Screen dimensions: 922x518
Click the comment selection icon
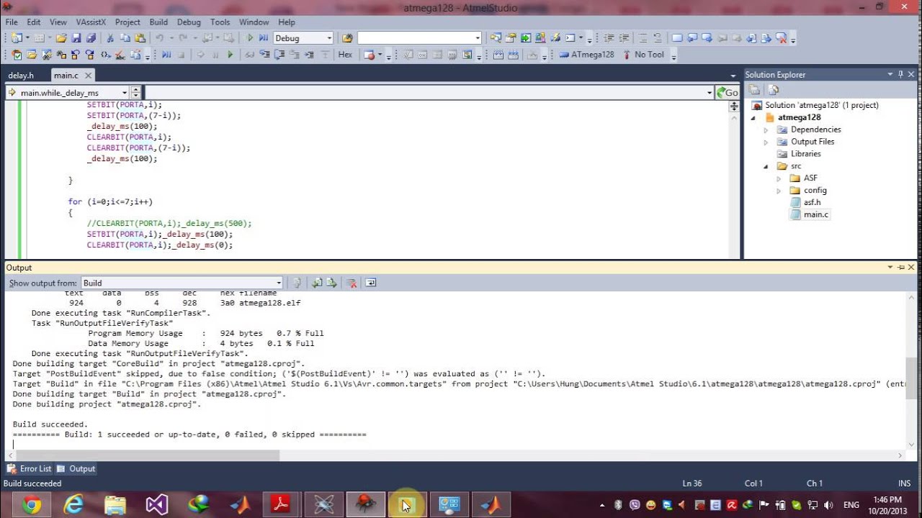click(x=643, y=38)
